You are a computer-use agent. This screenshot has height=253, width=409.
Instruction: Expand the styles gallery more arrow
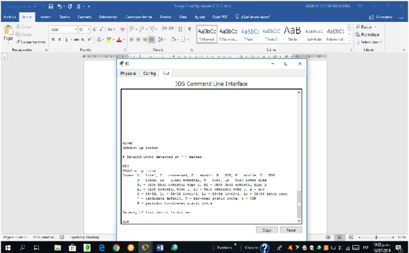(349, 41)
